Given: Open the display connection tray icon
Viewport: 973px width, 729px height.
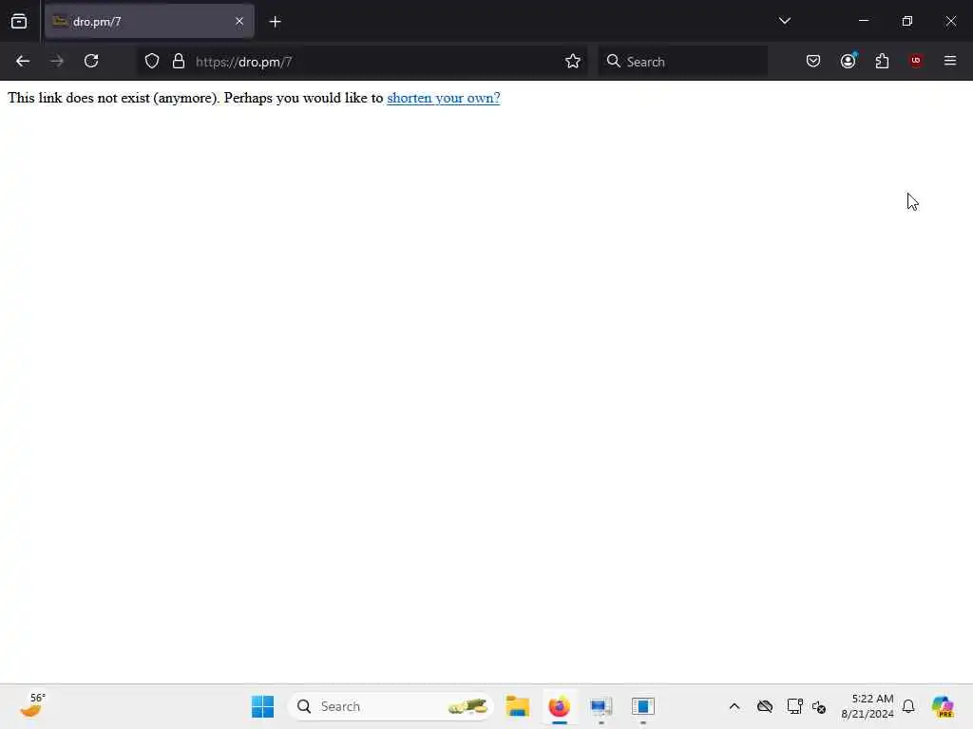Looking at the screenshot, I should [794, 706].
